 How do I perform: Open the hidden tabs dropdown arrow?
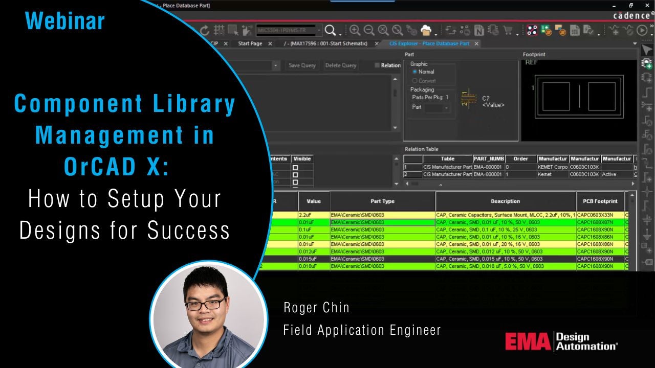tap(636, 44)
